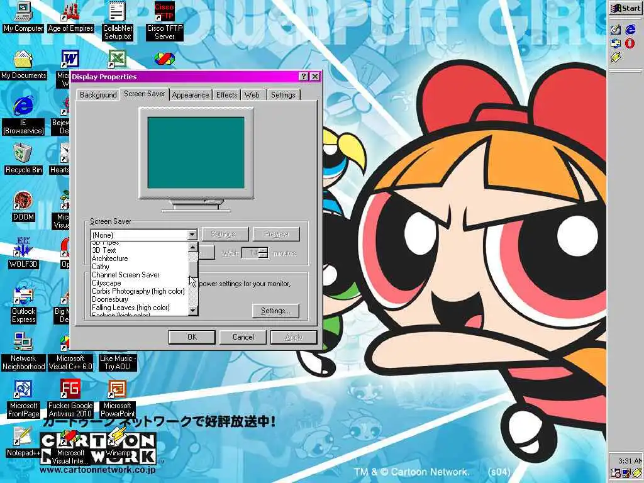644x483 pixels.
Task: Switch to the Appearance tab
Action: click(x=190, y=95)
